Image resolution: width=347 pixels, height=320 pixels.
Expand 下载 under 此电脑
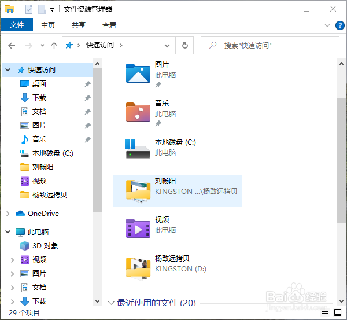coord(12,301)
